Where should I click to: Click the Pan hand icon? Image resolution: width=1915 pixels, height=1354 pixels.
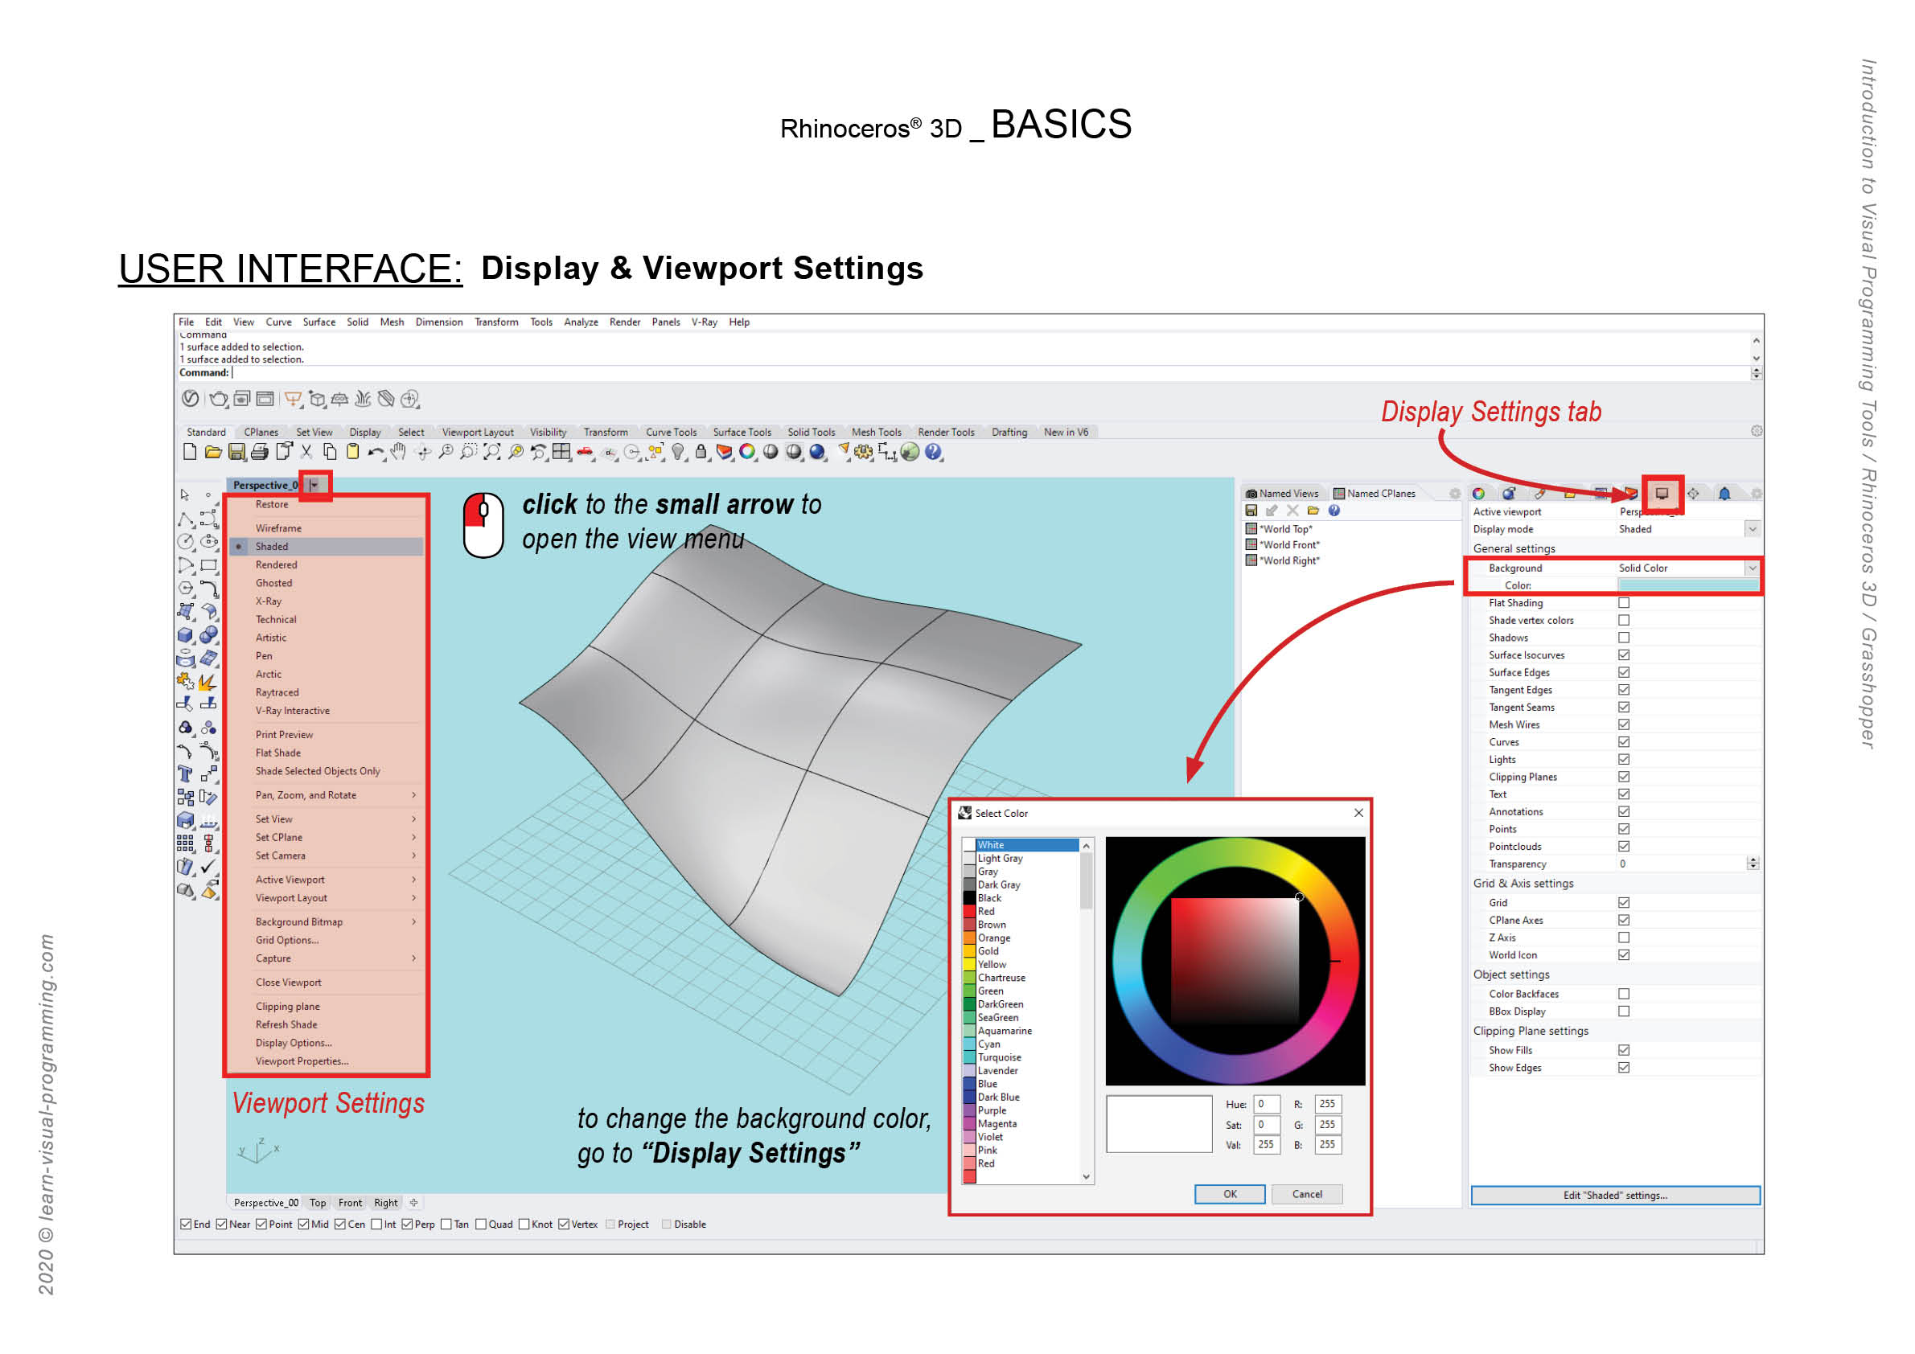(x=401, y=453)
